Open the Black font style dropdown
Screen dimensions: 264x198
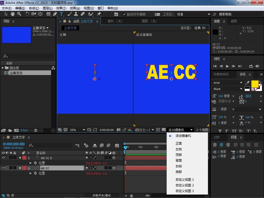coord(227,89)
